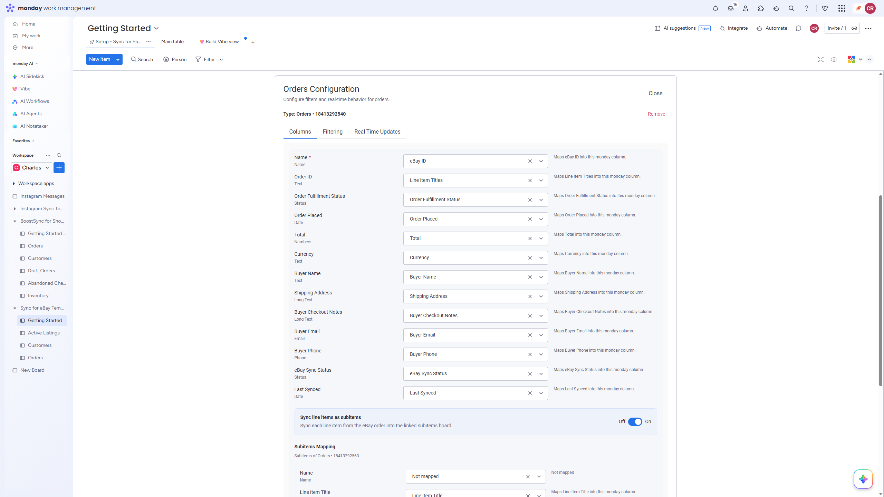
Task: Open workspace options ellipsis menu
Action: pos(48,155)
